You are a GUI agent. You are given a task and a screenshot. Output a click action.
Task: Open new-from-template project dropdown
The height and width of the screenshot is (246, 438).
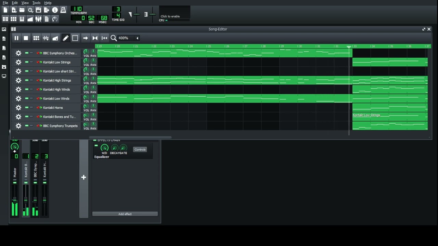14,10
